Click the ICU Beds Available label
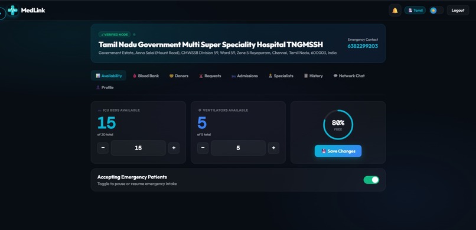 point(119,111)
